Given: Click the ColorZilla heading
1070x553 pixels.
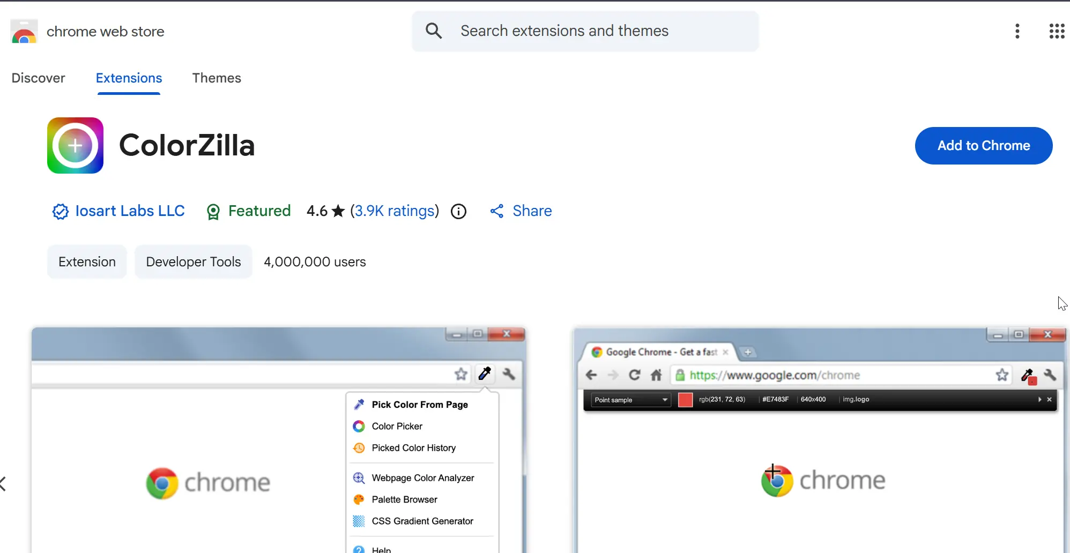Looking at the screenshot, I should [x=187, y=145].
